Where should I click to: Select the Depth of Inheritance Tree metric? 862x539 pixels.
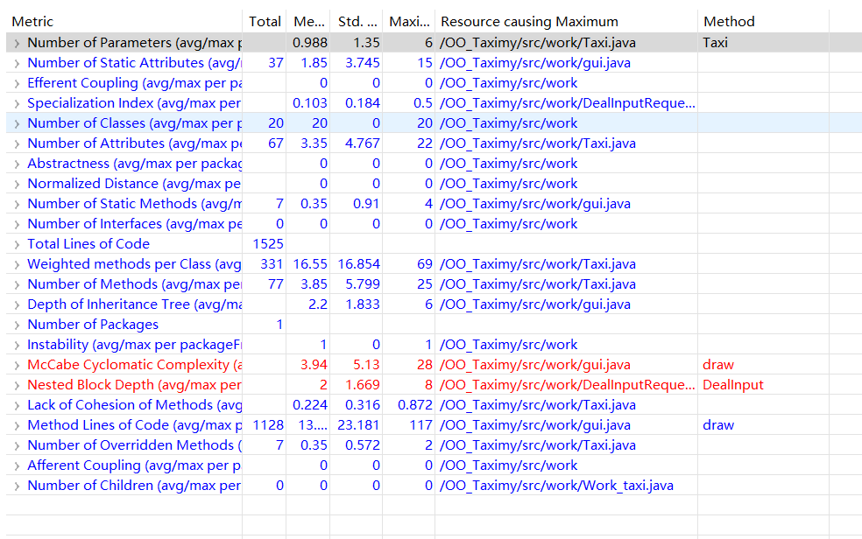click(133, 304)
